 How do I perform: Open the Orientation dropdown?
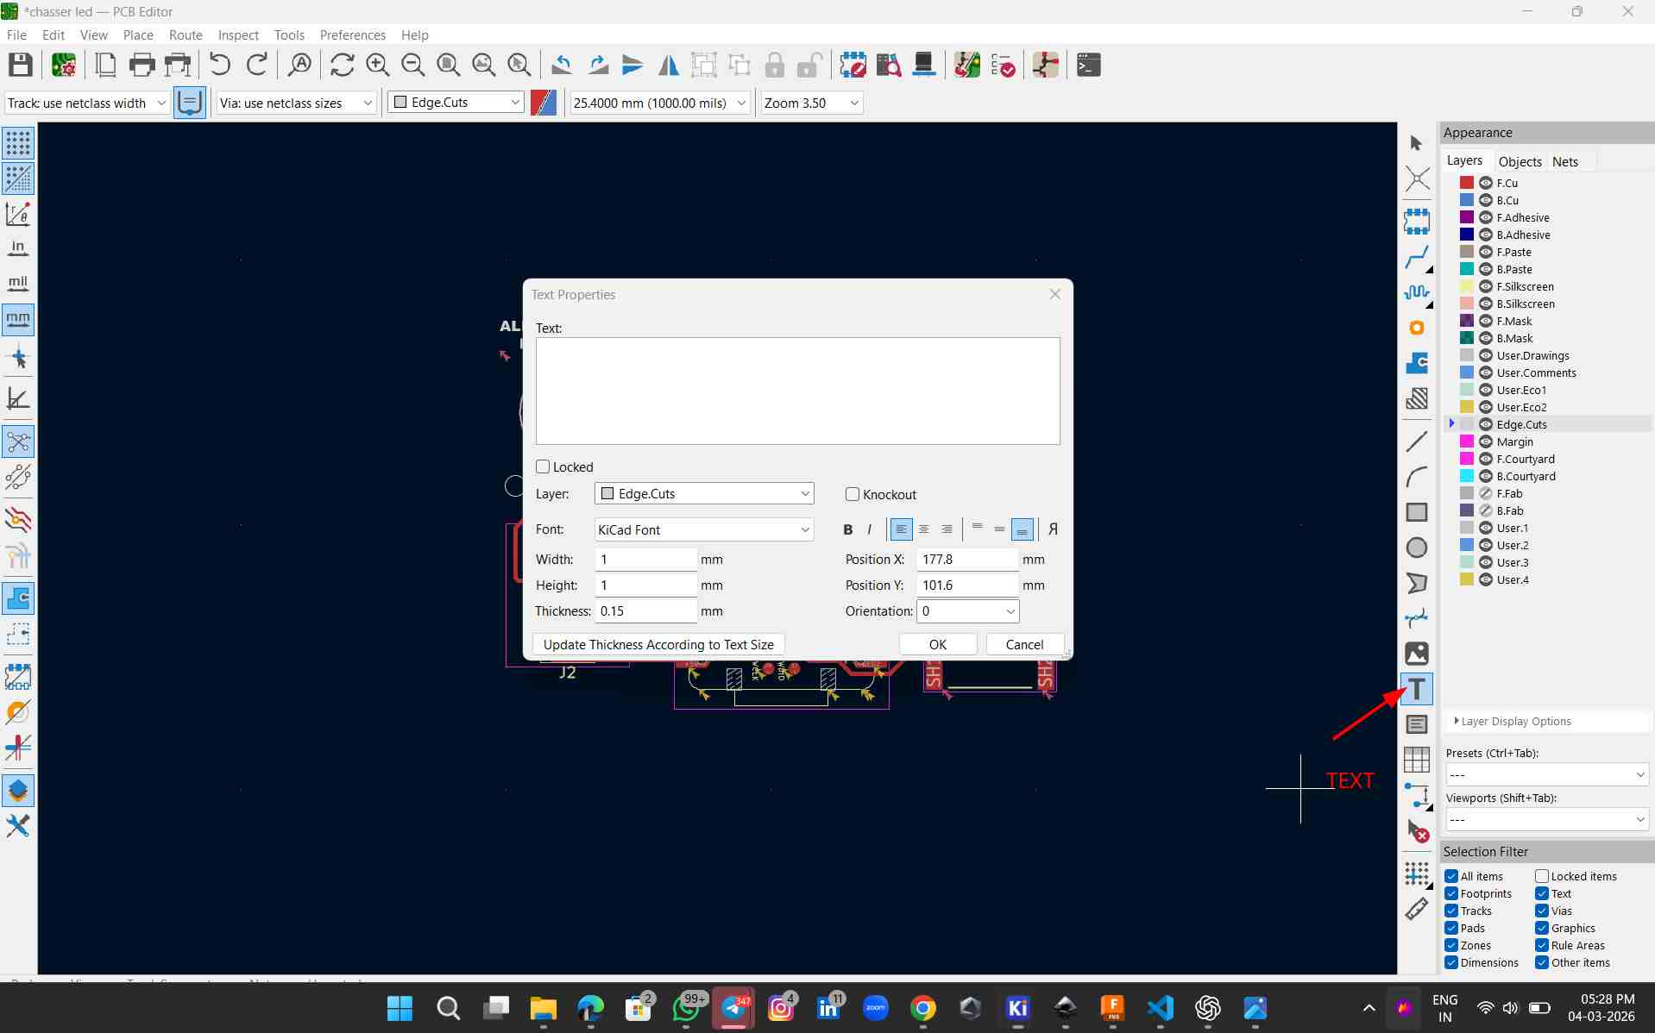tap(968, 610)
